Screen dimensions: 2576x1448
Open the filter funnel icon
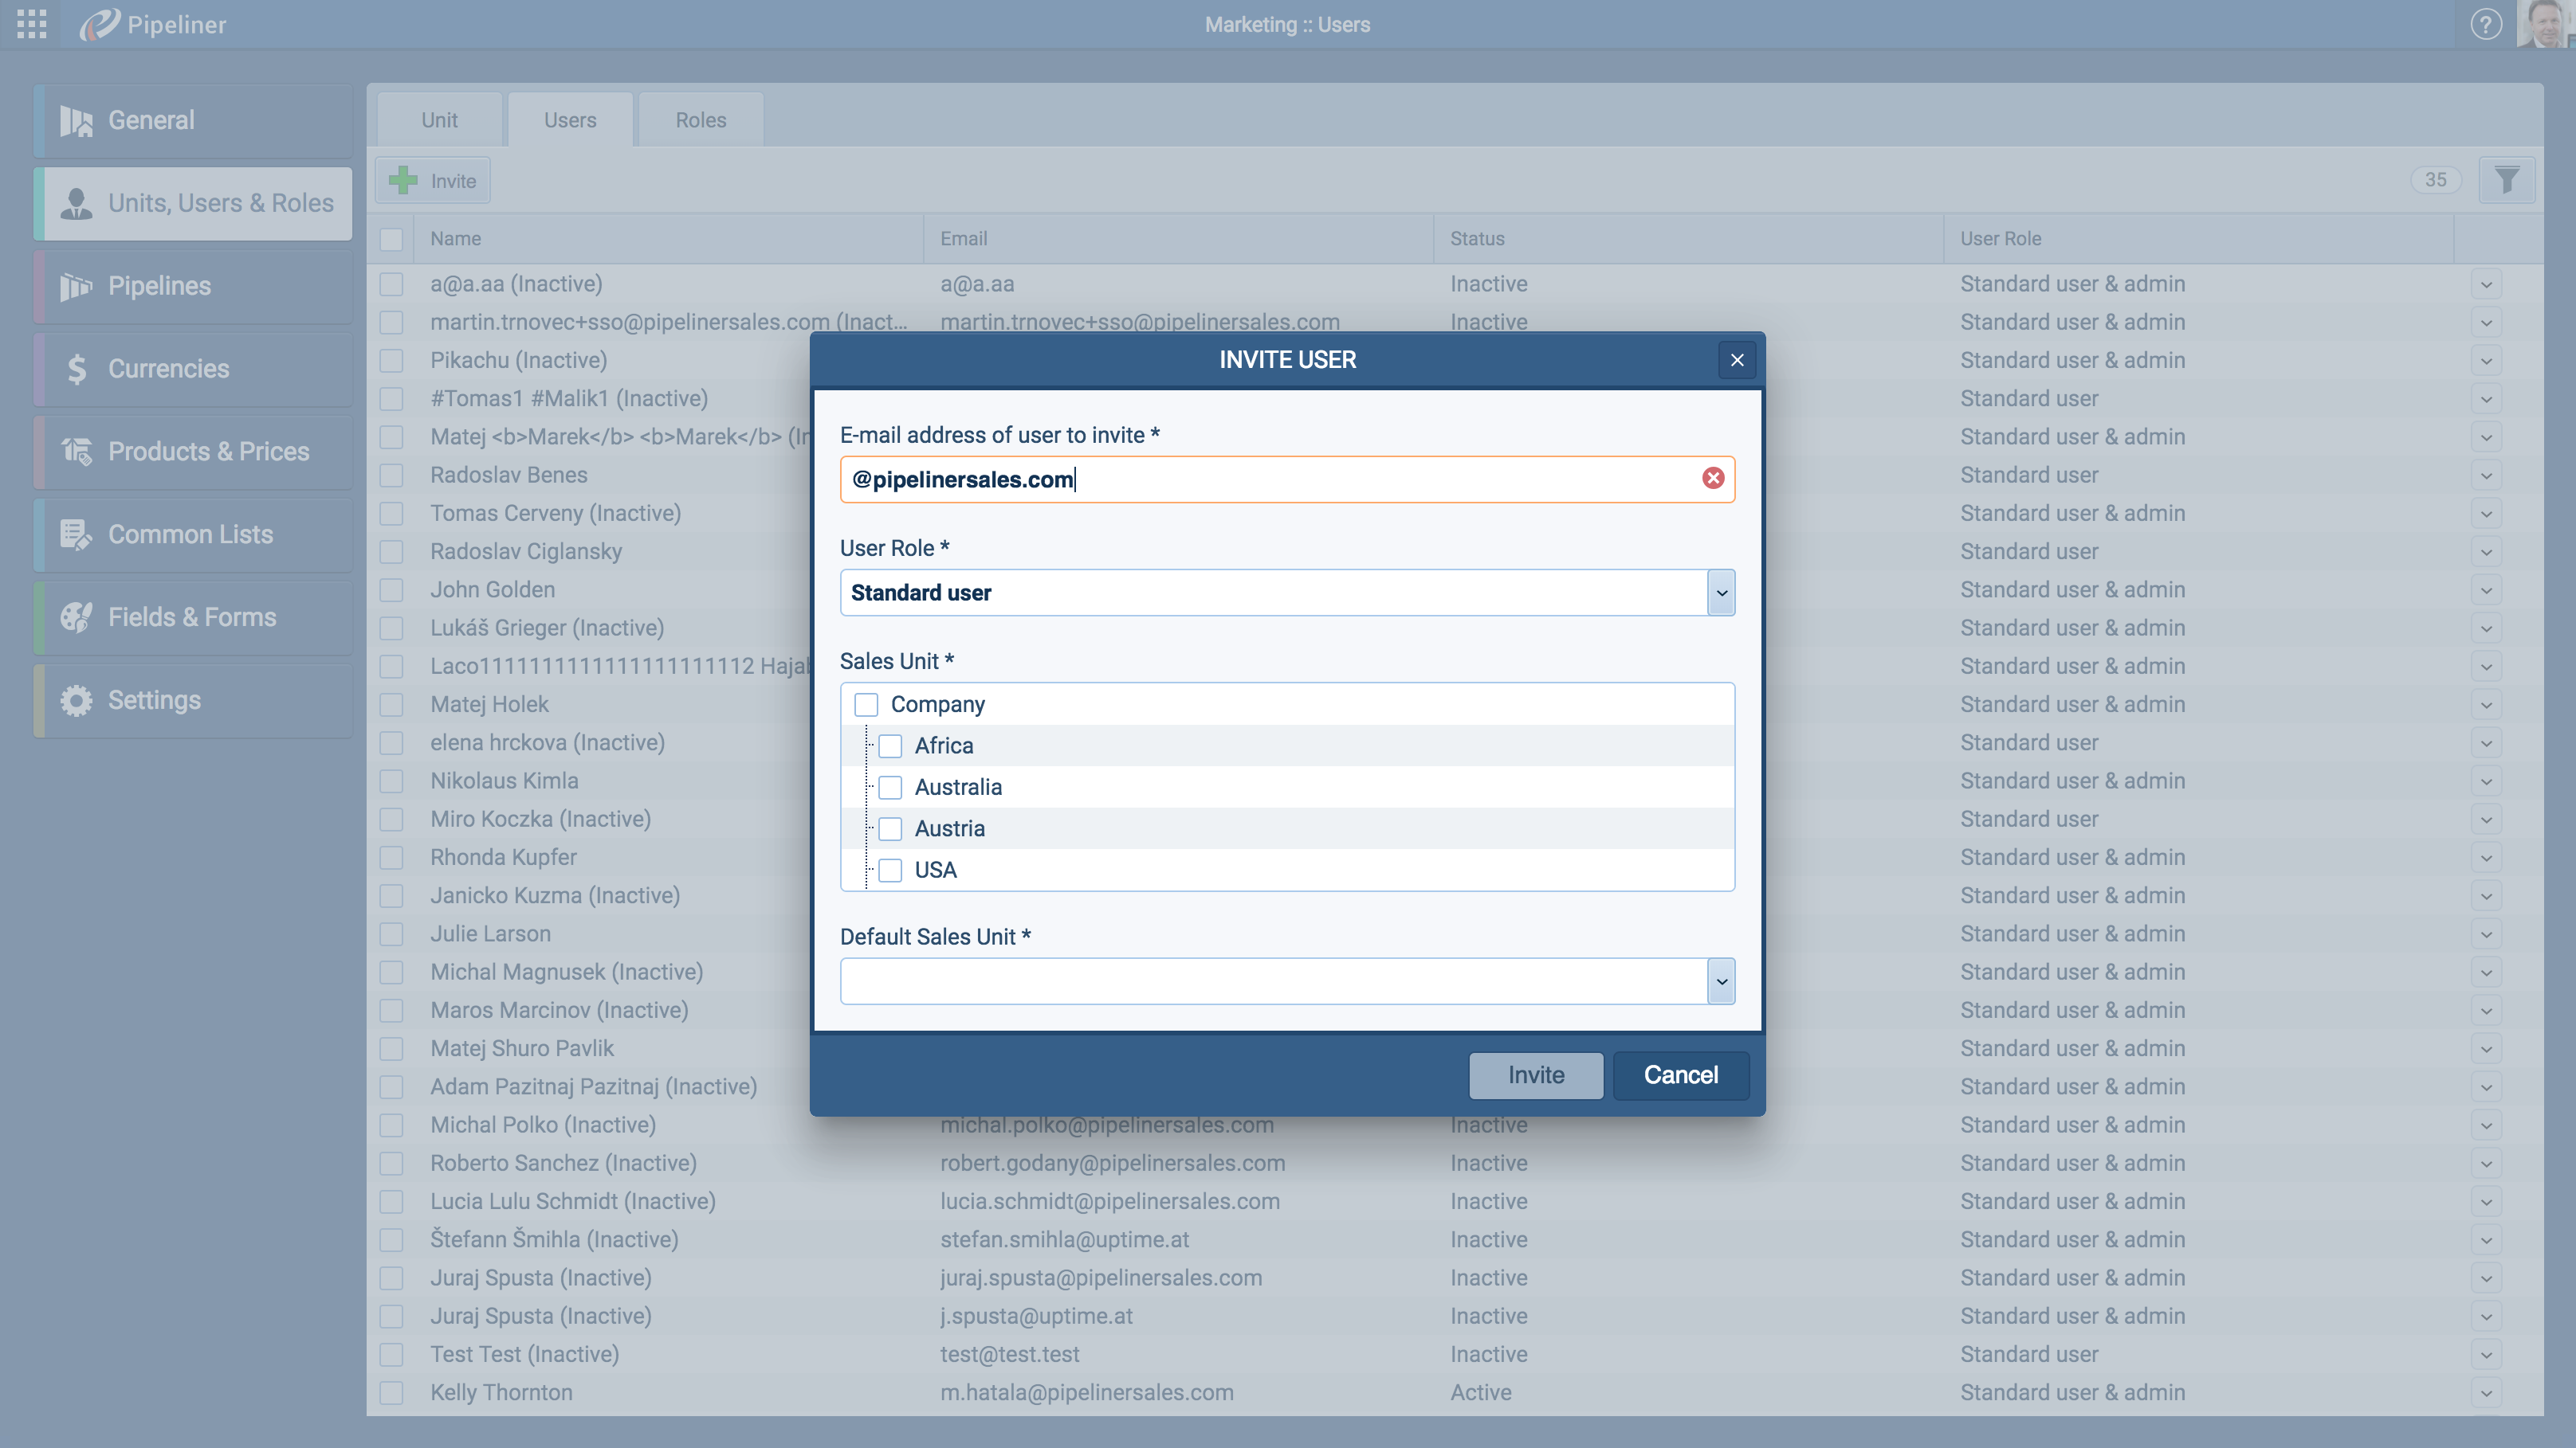coord(2506,180)
